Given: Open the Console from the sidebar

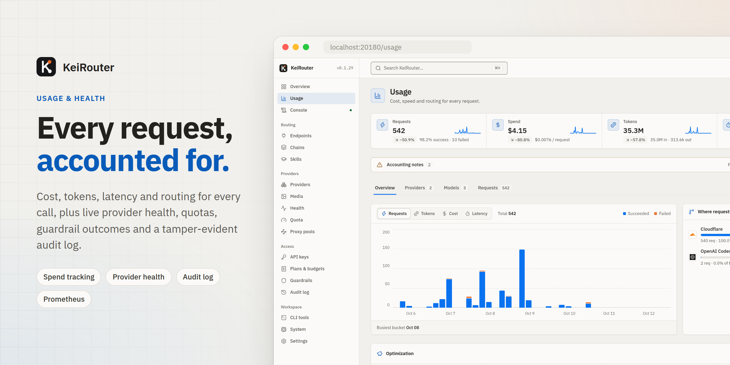Looking at the screenshot, I should tap(316, 110).
